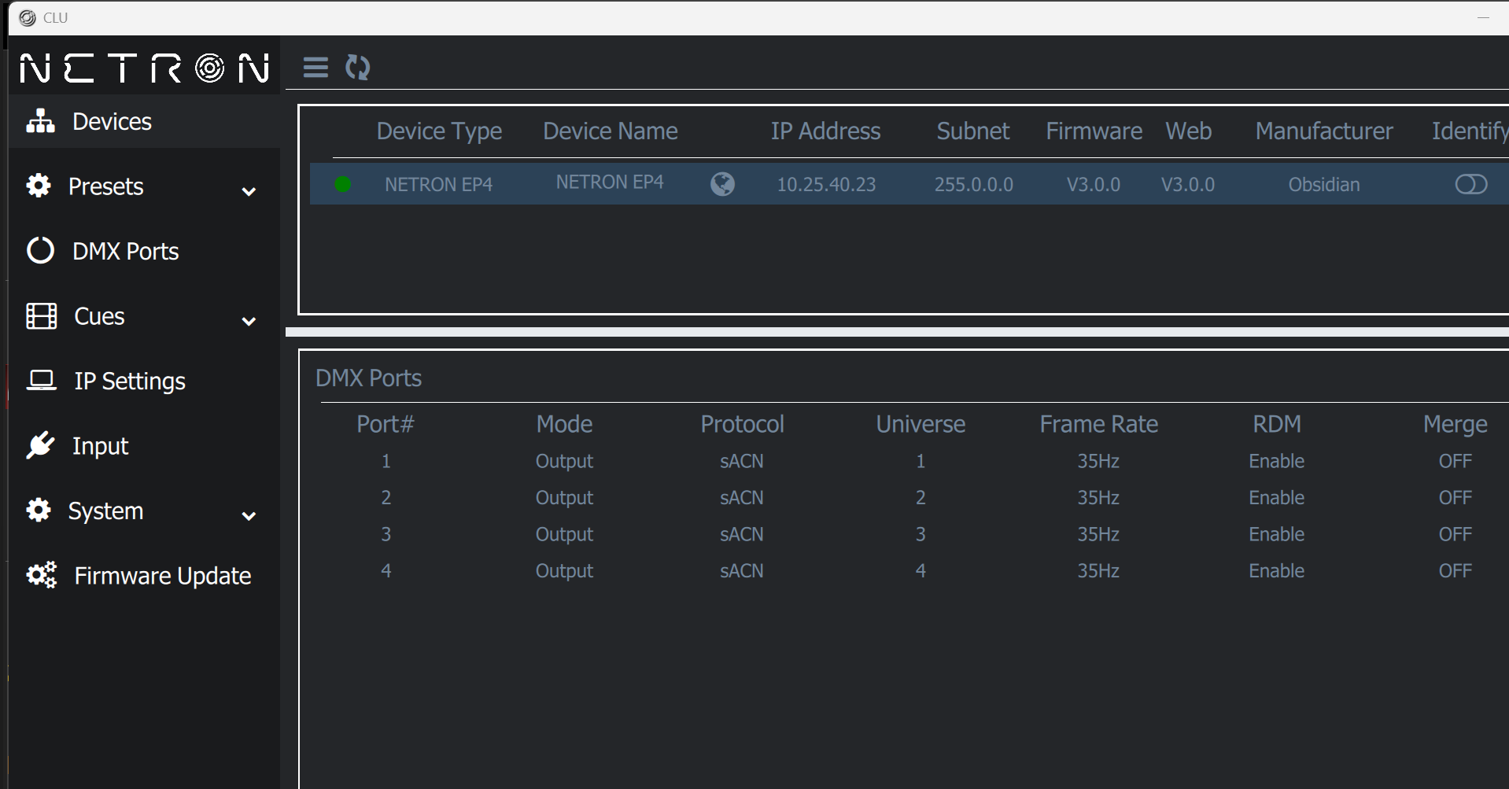This screenshot has width=1509, height=789.
Task: Open the Devices menu item
Action: pyautogui.click(x=145, y=121)
